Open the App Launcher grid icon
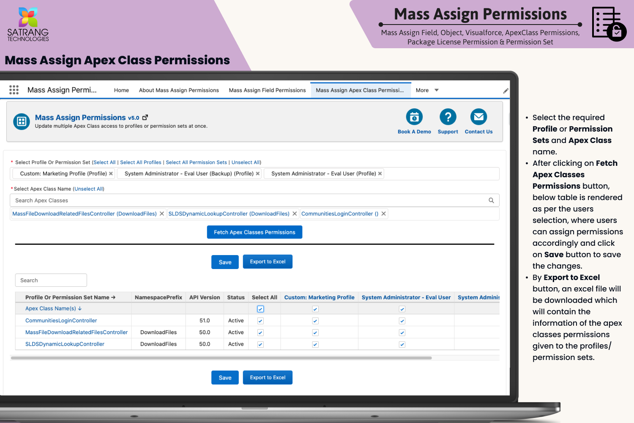This screenshot has height=423, width=634. [x=14, y=90]
